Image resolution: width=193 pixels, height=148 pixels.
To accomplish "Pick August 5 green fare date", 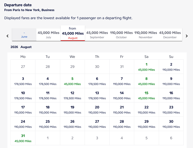I will tap(72, 81).
